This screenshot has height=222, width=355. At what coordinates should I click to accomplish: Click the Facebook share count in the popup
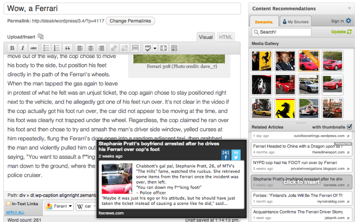pyautogui.click(x=226, y=155)
